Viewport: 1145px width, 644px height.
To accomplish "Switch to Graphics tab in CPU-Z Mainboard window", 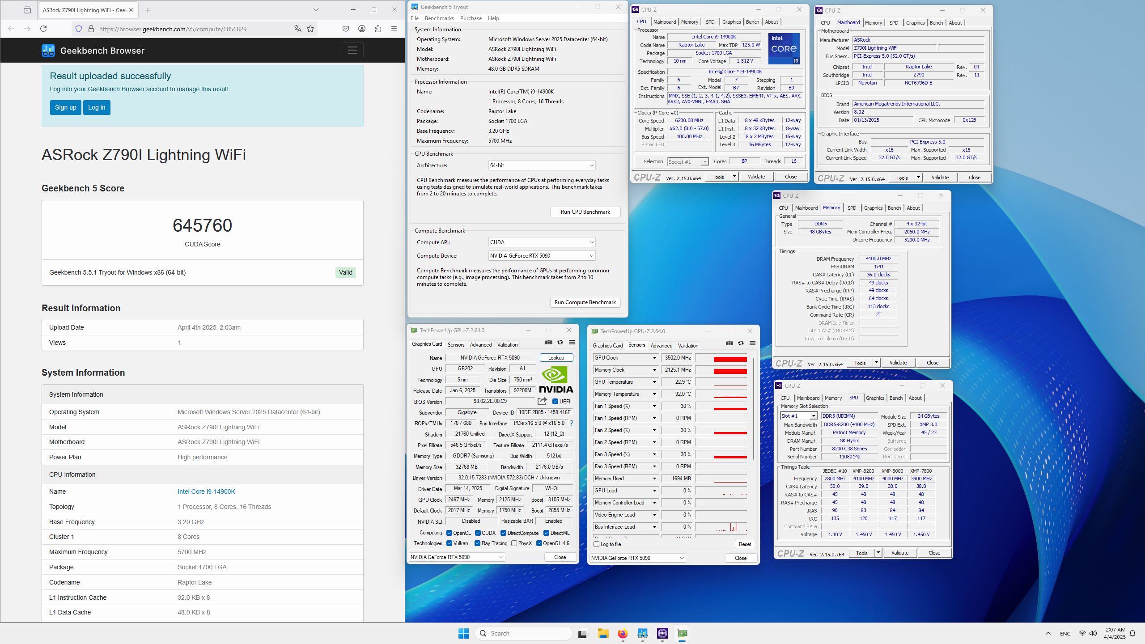I will coord(915,23).
